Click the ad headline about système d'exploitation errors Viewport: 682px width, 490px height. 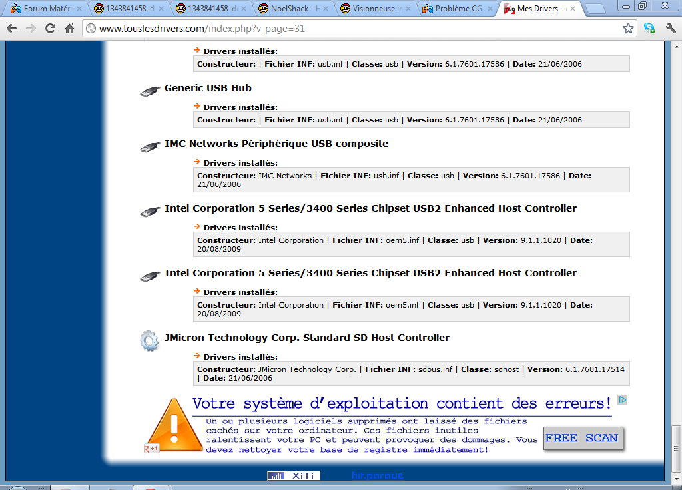click(402, 404)
